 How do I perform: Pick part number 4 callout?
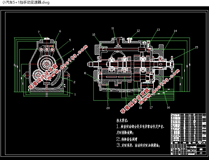(x=73, y=49)
